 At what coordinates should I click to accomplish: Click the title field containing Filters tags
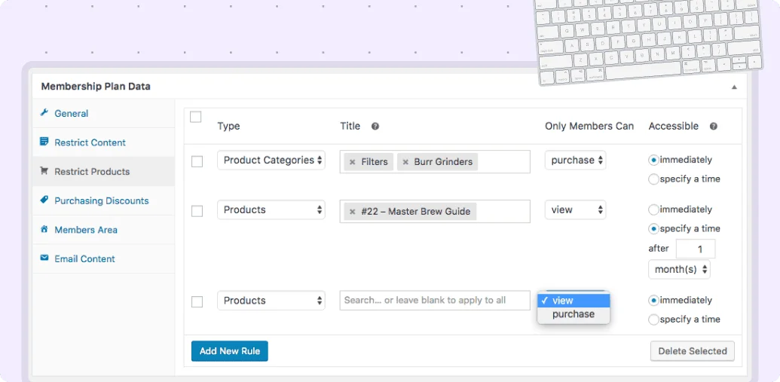(x=435, y=162)
